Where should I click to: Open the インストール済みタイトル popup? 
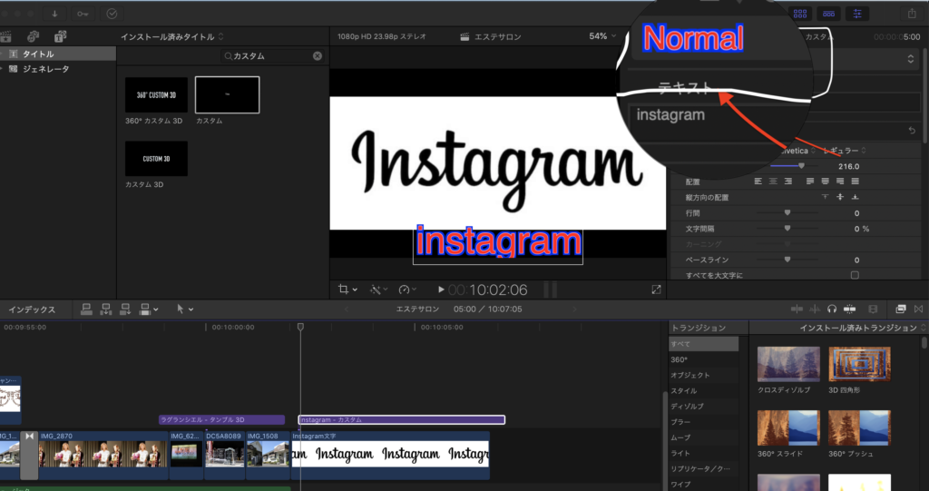171,37
